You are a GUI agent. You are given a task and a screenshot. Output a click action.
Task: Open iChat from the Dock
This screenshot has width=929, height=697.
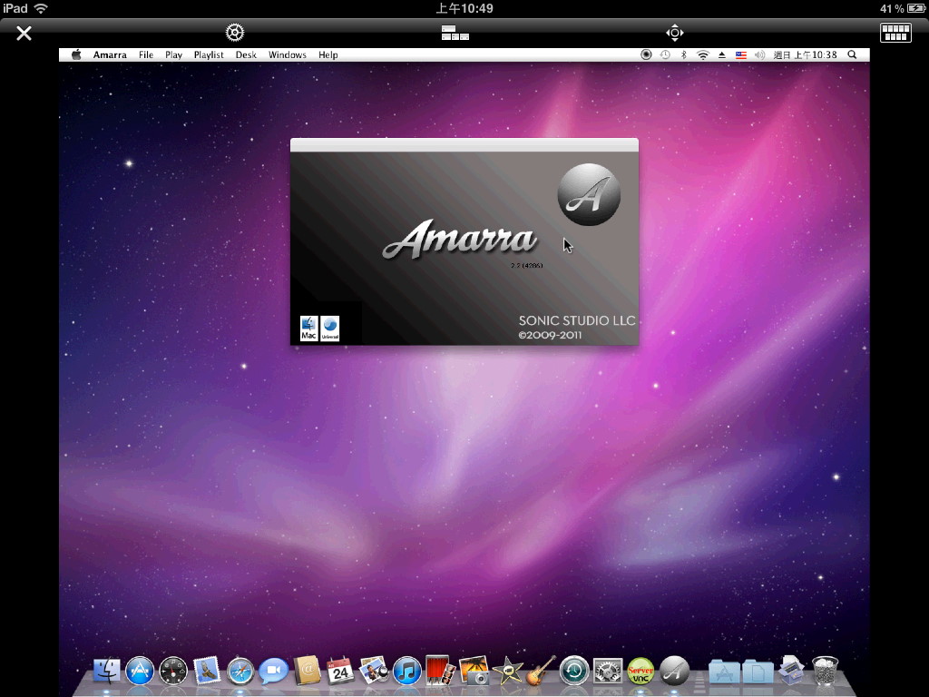[274, 672]
